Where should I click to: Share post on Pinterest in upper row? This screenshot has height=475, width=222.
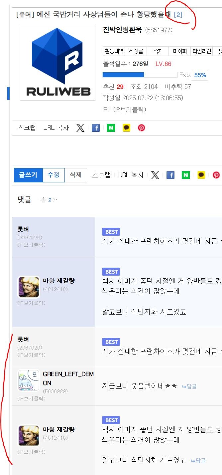(142, 128)
